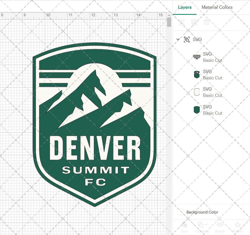The width and height of the screenshot is (250, 235).
Task: Click the Flatten tool icon
Action: click(x=237, y=225)
